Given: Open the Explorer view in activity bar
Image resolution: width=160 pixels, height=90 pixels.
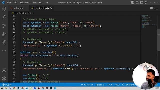Looking at the screenshot, I should pyautogui.click(x=4, y=9).
